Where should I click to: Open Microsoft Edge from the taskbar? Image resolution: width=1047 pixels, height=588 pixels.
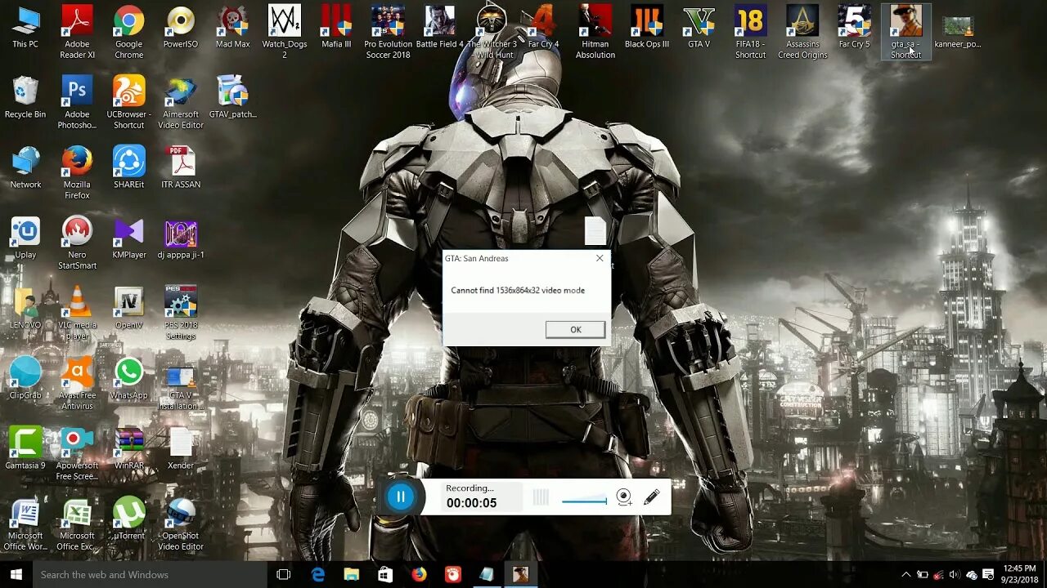click(x=318, y=574)
